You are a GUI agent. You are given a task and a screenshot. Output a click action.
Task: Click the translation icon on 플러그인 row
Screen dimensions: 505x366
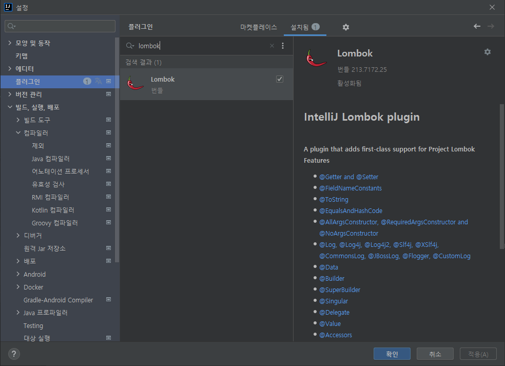coord(98,81)
